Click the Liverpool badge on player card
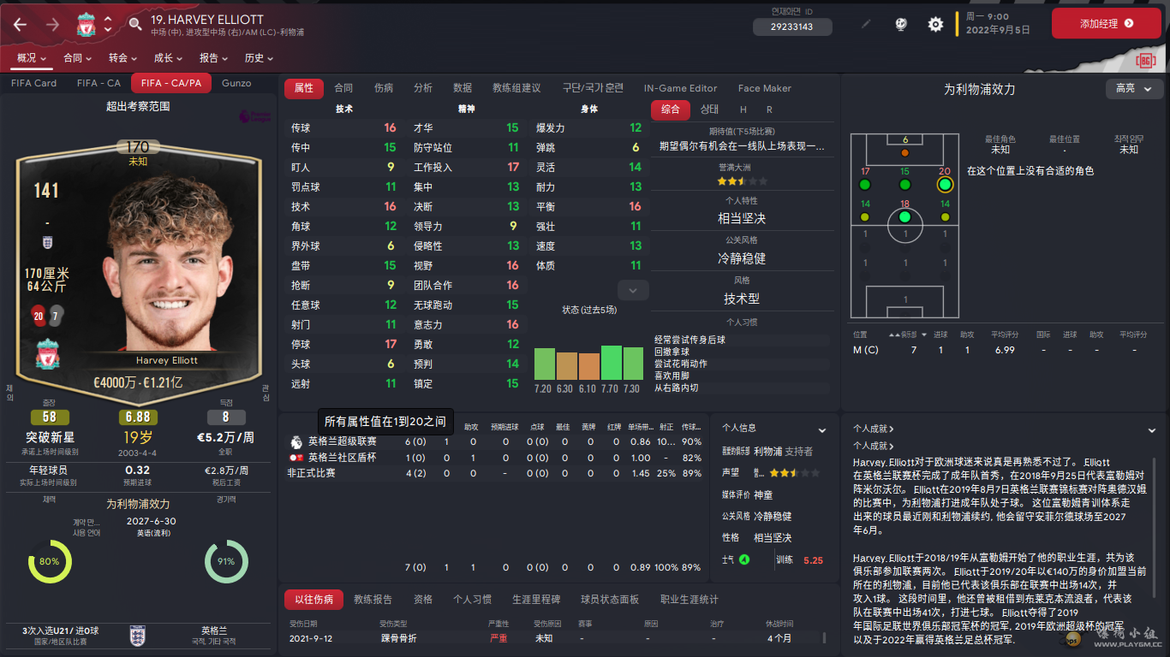This screenshot has height=657, width=1170. point(48,354)
